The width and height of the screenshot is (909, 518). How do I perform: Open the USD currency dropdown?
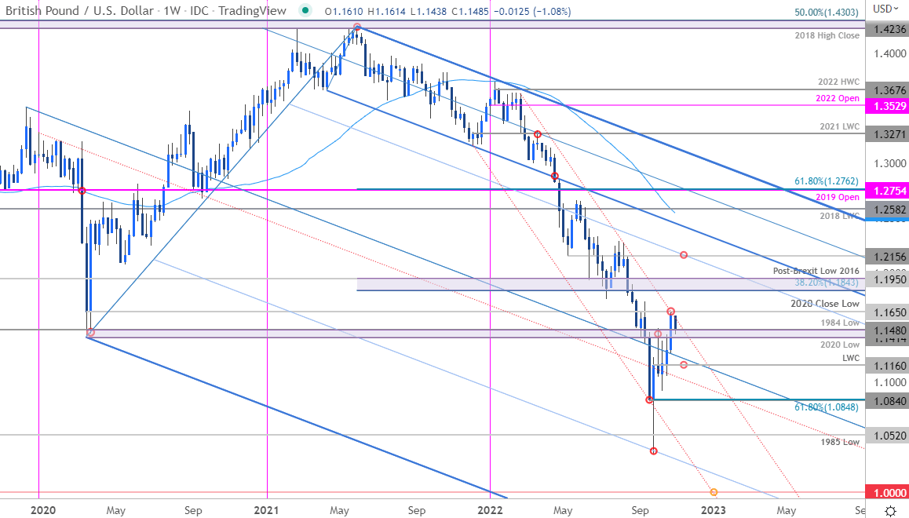click(887, 8)
